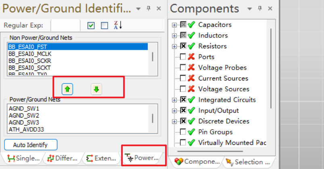Click the select-all green checkmark icon
Screen dimensions: 324x169
click(x=91, y=26)
